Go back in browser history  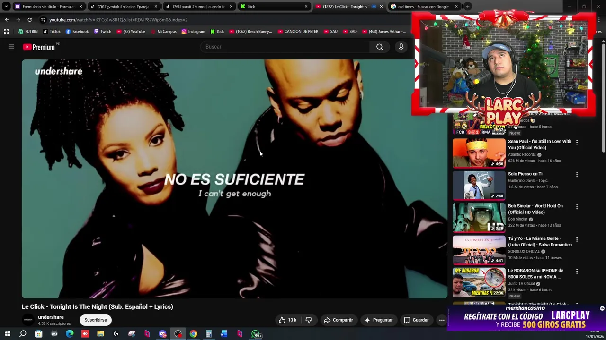[x=7, y=20]
